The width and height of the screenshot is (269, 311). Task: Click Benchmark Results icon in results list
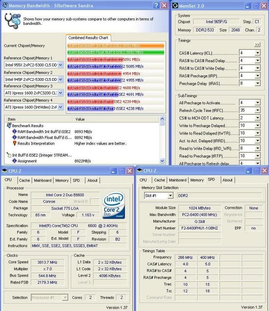point(9,125)
